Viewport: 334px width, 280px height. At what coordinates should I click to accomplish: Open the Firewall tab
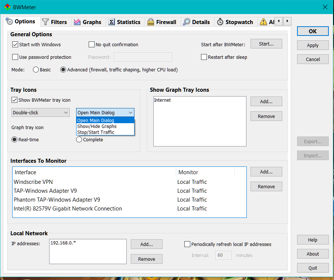[162, 22]
